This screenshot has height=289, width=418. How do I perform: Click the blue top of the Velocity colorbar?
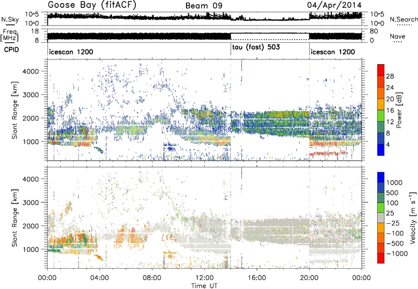pos(381,177)
